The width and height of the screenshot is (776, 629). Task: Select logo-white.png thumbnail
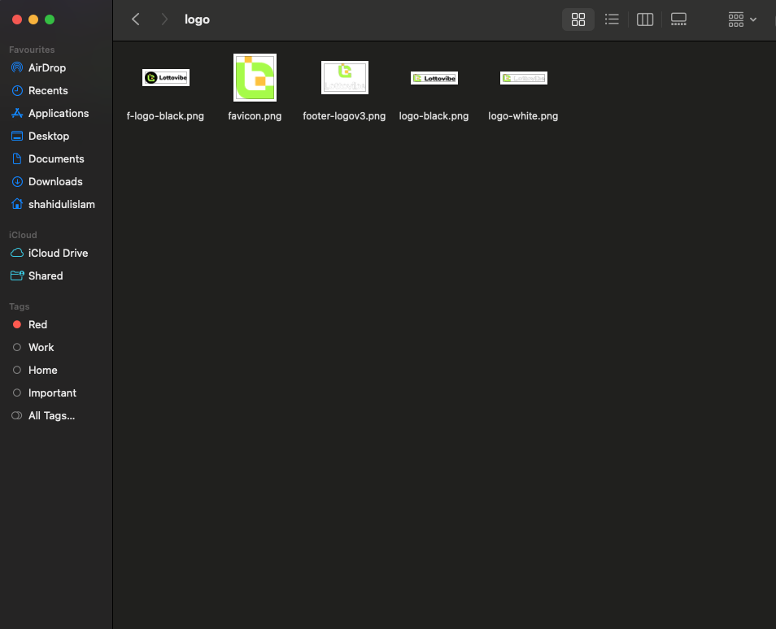tap(524, 78)
